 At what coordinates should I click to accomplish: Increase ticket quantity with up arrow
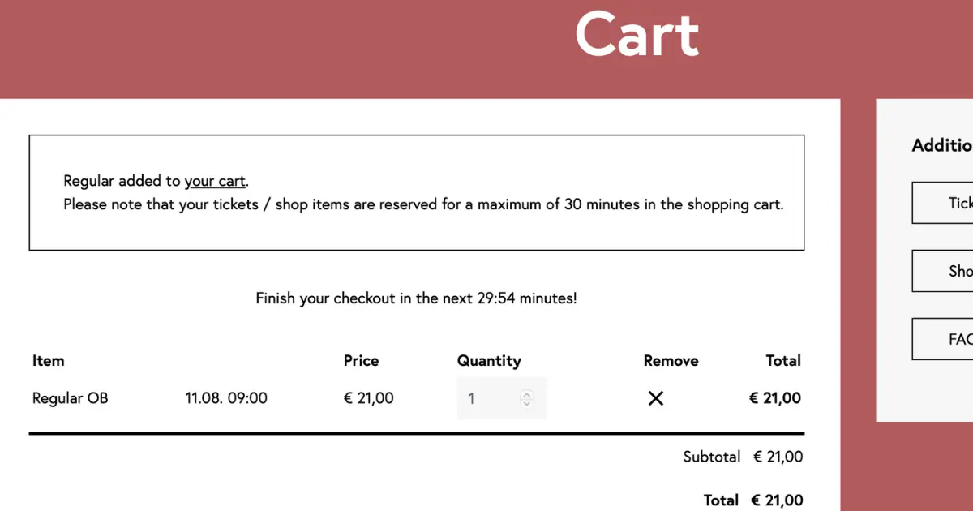527,395
